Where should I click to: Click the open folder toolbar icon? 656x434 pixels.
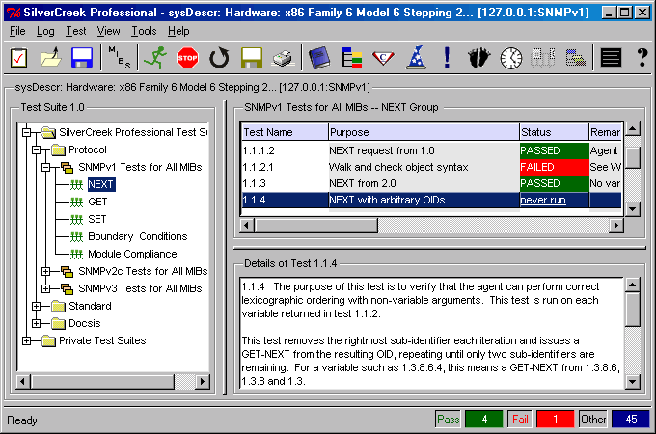[50, 58]
